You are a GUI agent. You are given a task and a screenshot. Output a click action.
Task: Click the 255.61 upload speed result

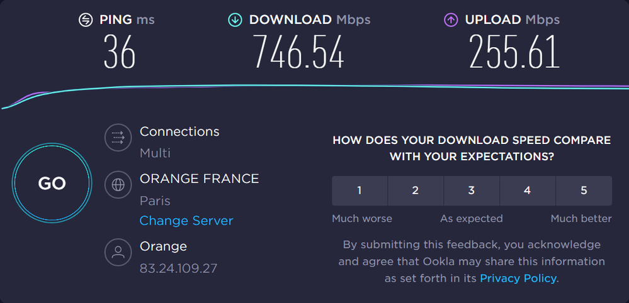tap(514, 52)
